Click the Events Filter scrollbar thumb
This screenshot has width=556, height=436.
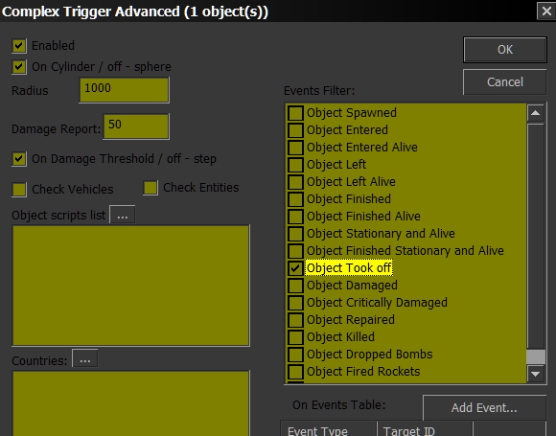pyautogui.click(x=536, y=356)
